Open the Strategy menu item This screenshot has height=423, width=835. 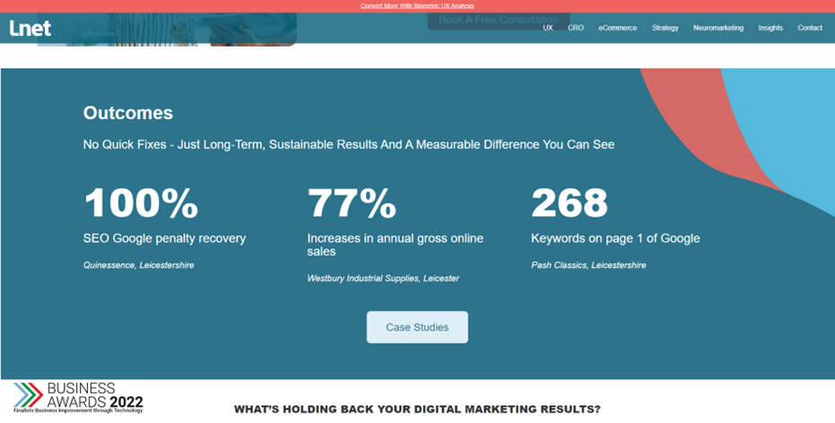tap(665, 28)
